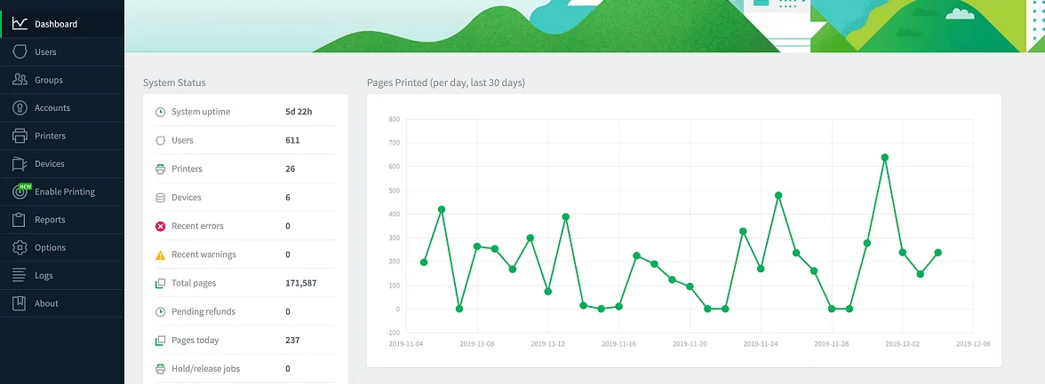1045x384 pixels.
Task: Open the Options gear icon
Action: [x=20, y=247]
